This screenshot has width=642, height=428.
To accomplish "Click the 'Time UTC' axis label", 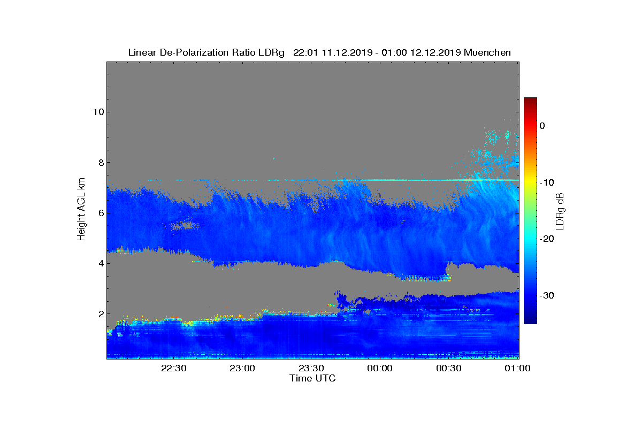I will click(x=313, y=378).
